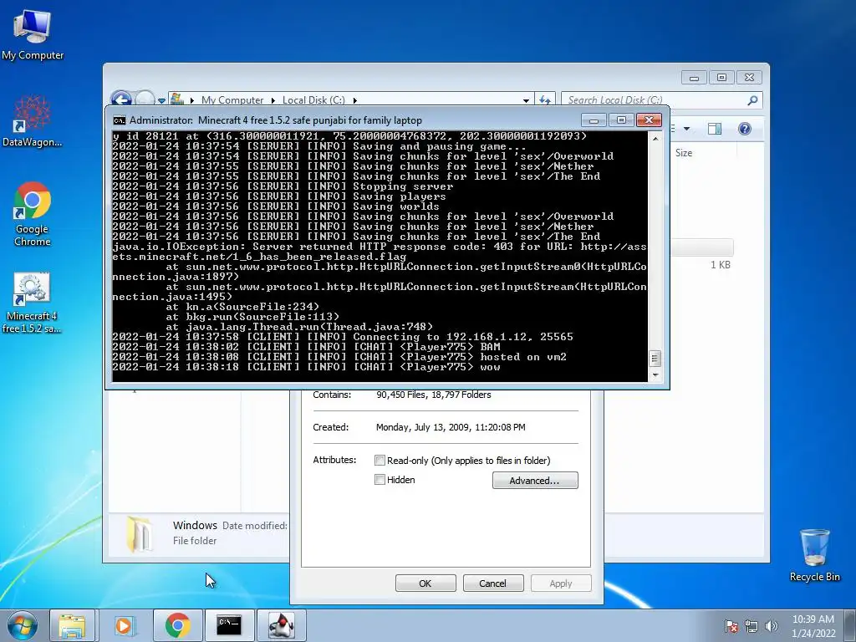
Task: Click the console scrollbar down arrow
Action: point(655,374)
